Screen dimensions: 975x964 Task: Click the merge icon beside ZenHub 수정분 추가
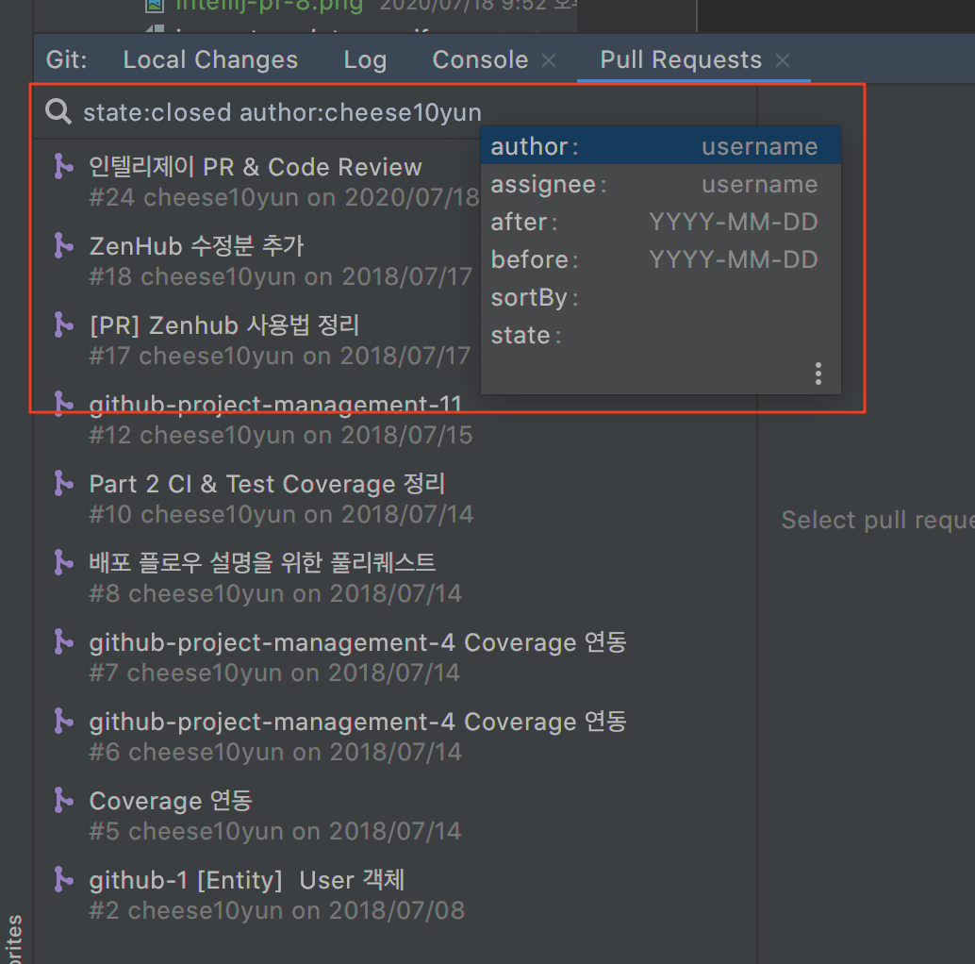(63, 245)
